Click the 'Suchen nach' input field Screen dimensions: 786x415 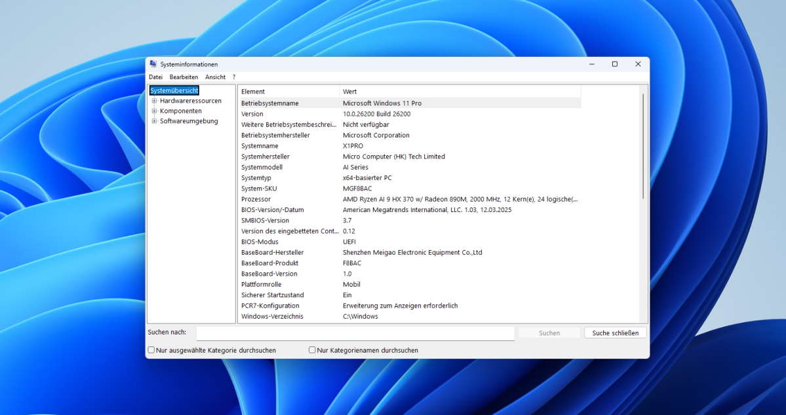click(x=355, y=333)
